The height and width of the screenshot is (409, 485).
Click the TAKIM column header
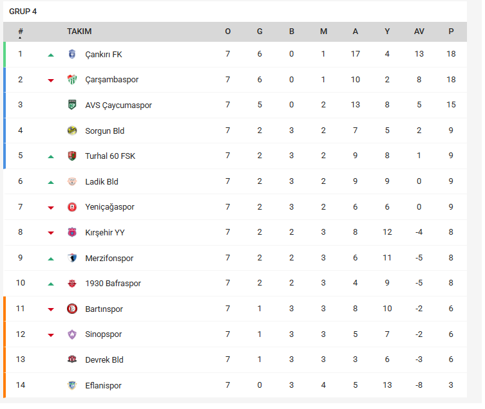click(x=79, y=32)
